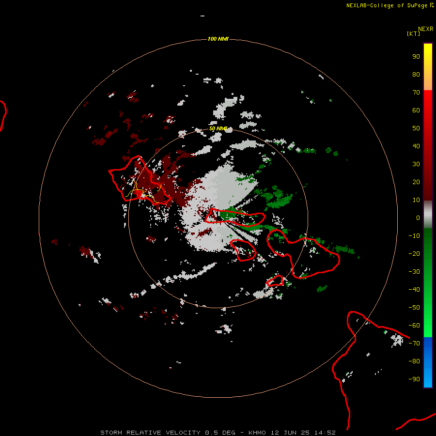Click the positive 80 scale label
436x436 pixels.
416,74
